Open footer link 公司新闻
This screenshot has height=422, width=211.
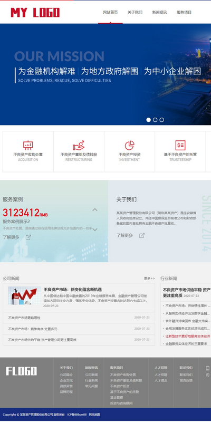[x=91, y=375]
